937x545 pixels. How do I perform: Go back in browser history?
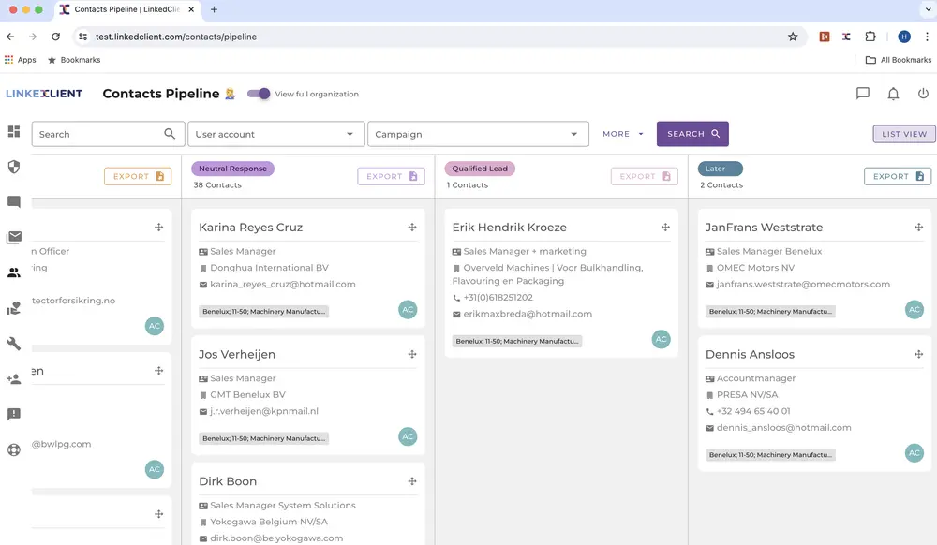point(10,37)
